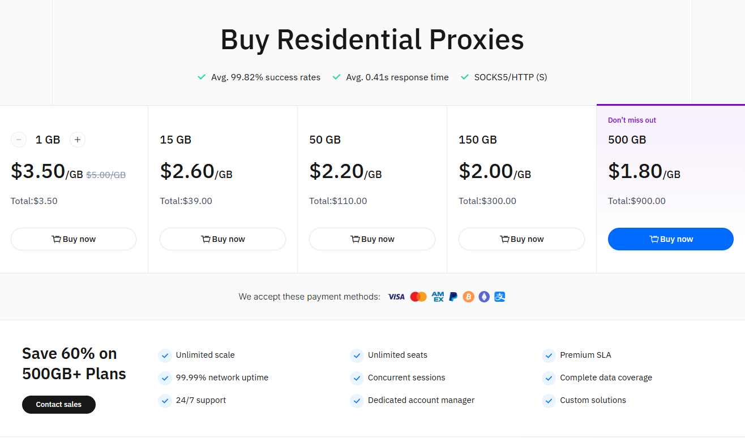Click the Alipay payment icon
This screenshot has width=745, height=438.
tap(499, 297)
